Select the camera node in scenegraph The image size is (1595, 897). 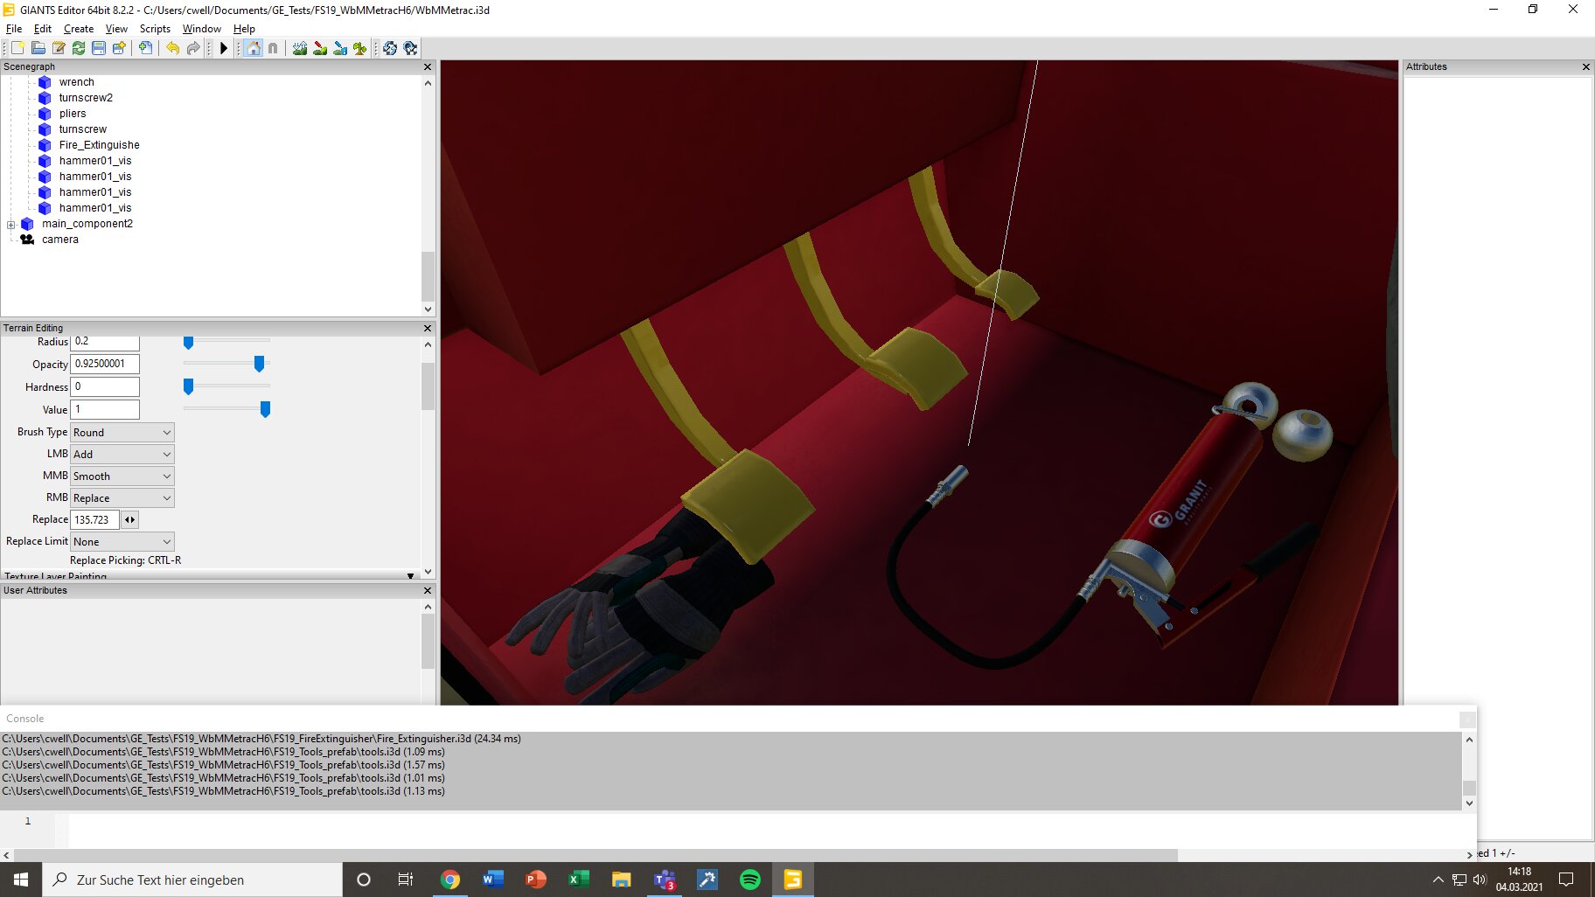point(59,240)
